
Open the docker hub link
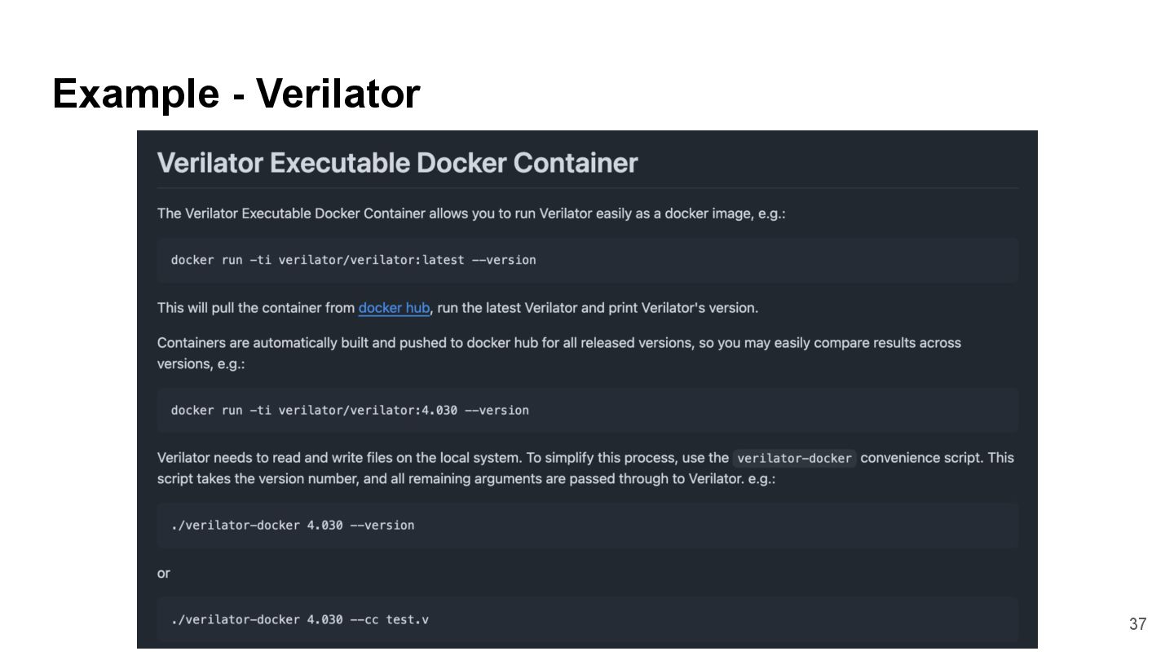pyautogui.click(x=394, y=308)
